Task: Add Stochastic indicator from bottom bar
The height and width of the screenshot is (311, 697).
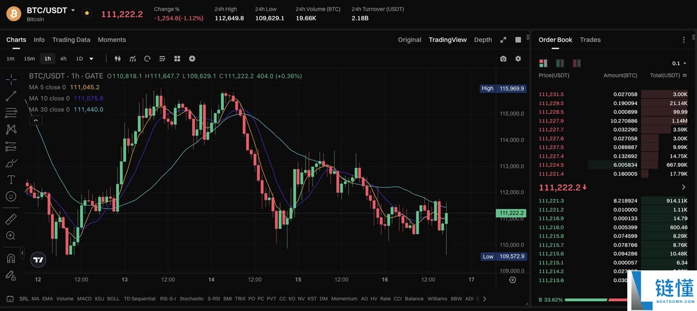Action: click(x=192, y=299)
